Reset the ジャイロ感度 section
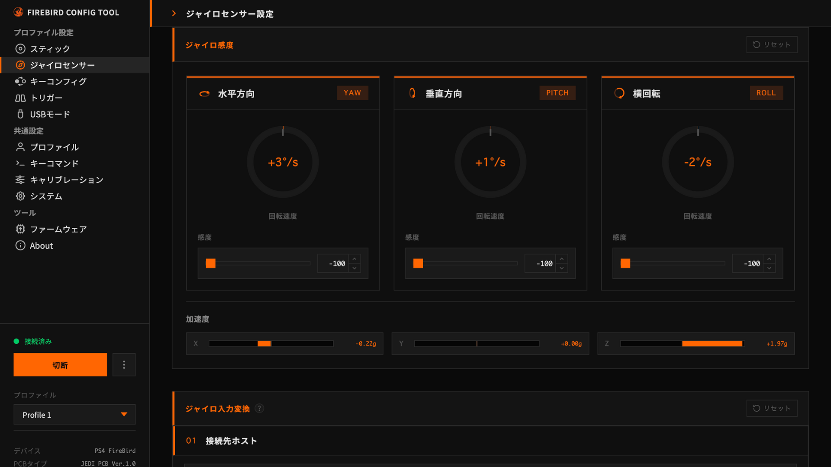831x467 pixels. (772, 45)
